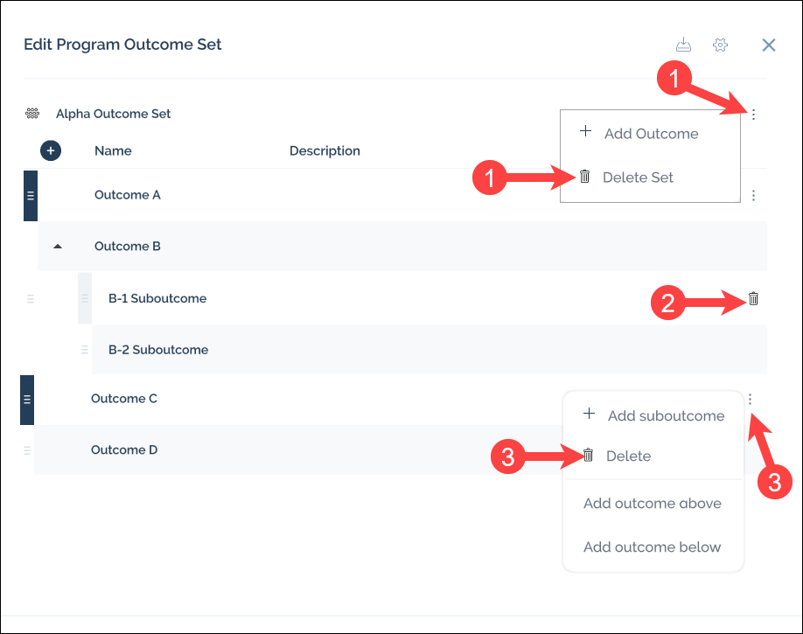803x634 pixels.
Task: Click the B-2 Suboutcome drag handle
Action: (85, 350)
